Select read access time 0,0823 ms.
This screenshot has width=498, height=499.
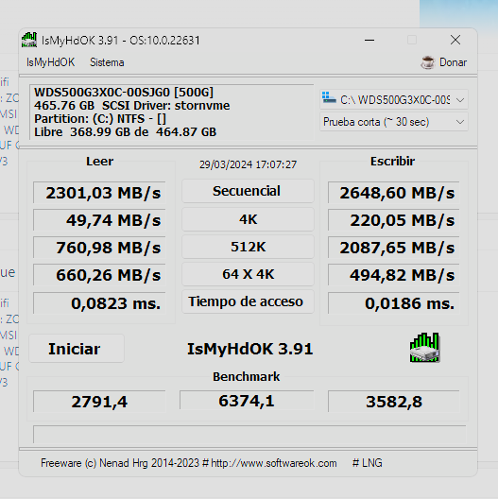coord(99,303)
